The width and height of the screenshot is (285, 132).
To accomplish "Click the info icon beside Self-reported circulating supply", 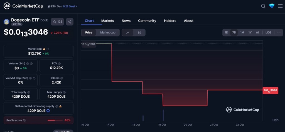I will (x=56, y=106).
